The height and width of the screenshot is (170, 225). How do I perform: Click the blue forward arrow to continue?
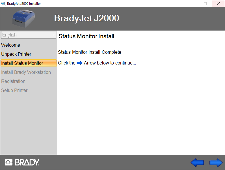pos(216,163)
